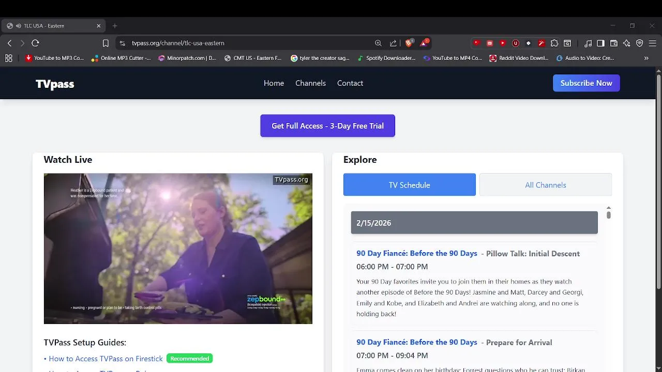662x372 pixels.
Task: Toggle the browser sidebar panel icon
Action: [x=600, y=43]
